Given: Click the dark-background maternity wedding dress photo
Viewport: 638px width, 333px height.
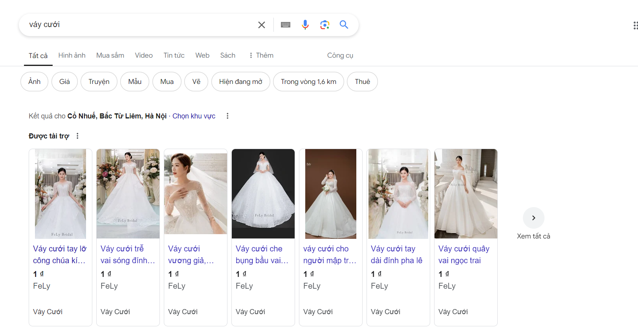Looking at the screenshot, I should pos(263,193).
